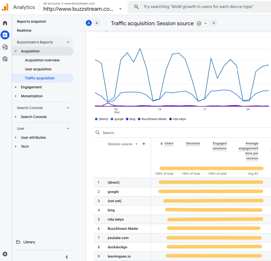
Task: Click the youtube.com row
Action: 182,238
